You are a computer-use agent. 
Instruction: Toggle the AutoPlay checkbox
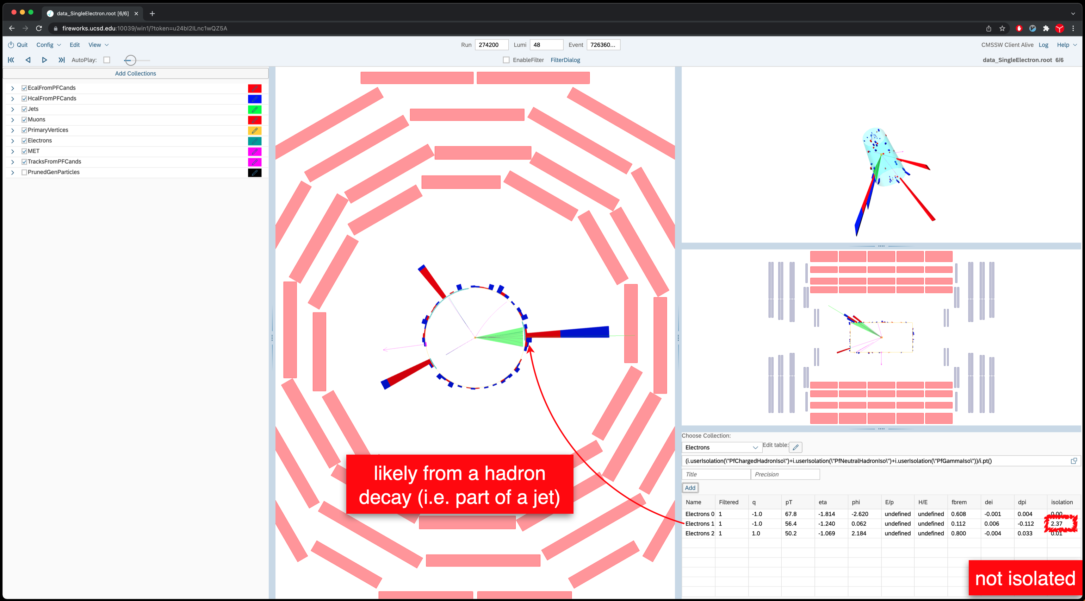click(x=107, y=60)
